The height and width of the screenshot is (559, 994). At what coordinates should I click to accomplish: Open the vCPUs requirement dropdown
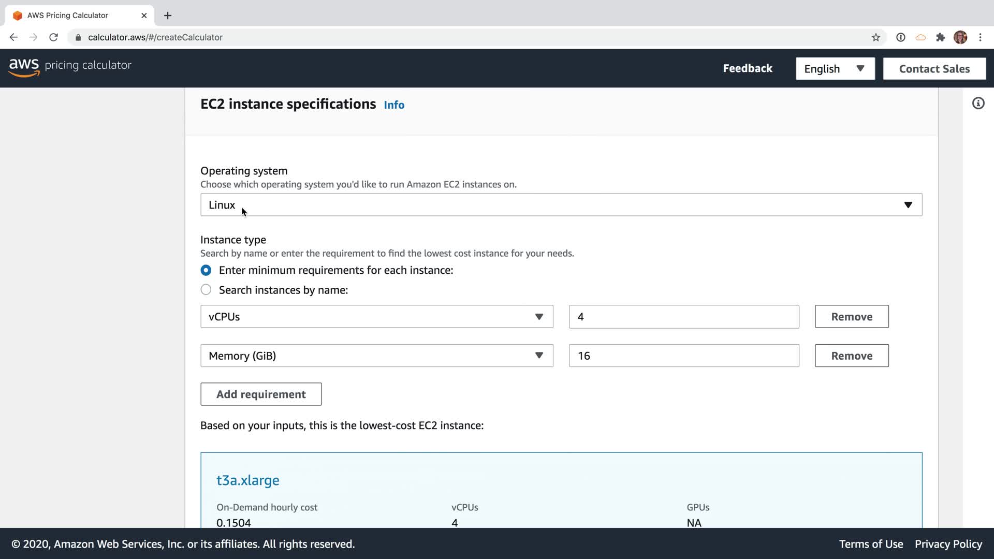[x=376, y=317]
